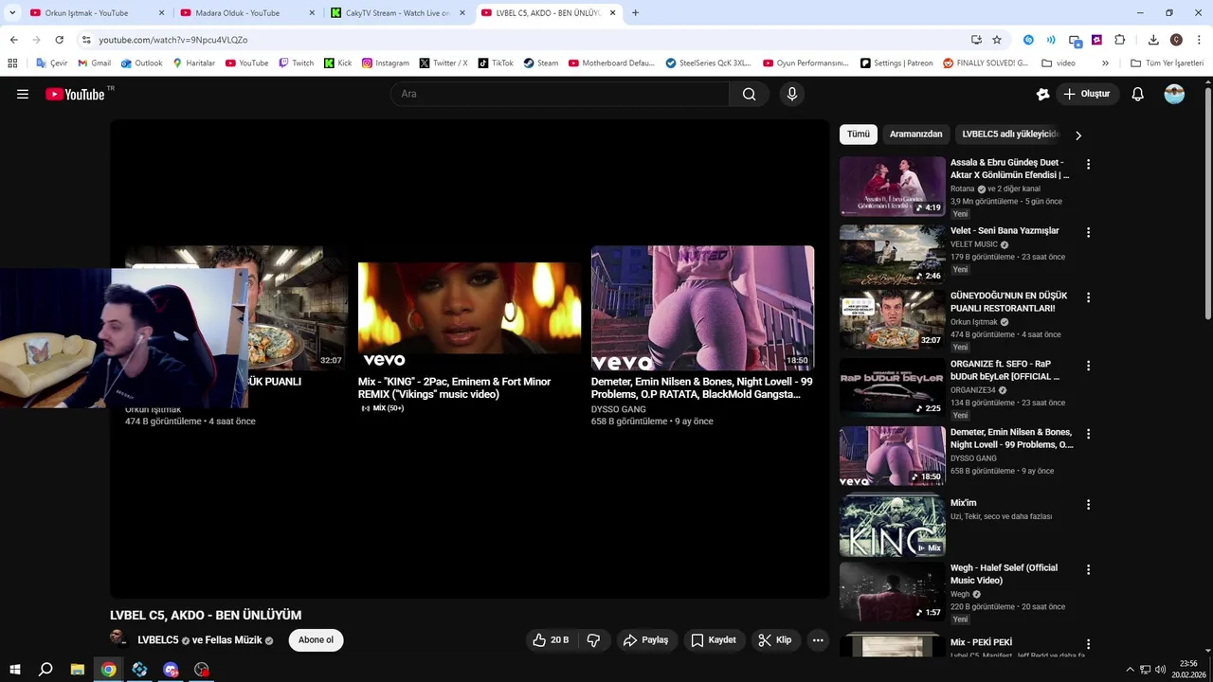
Task: Open Chrome downloads
Action: coord(1153,40)
